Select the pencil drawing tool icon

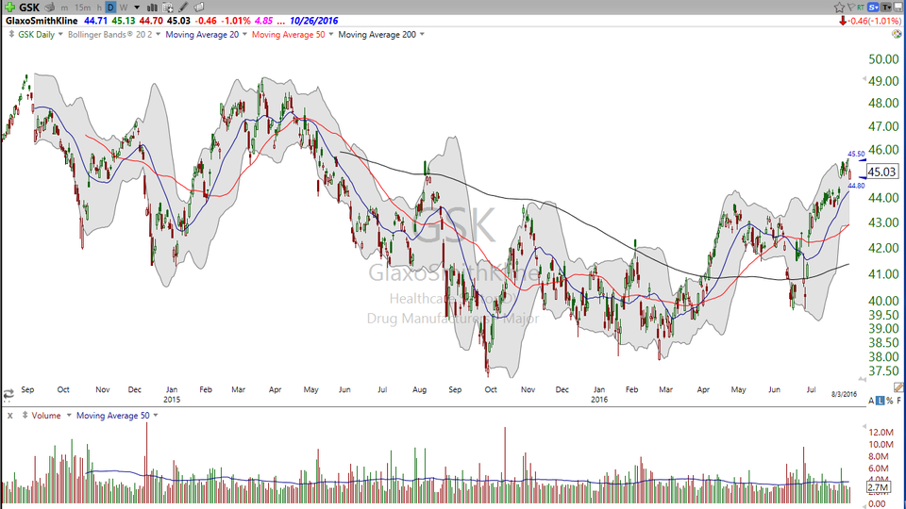183,8
